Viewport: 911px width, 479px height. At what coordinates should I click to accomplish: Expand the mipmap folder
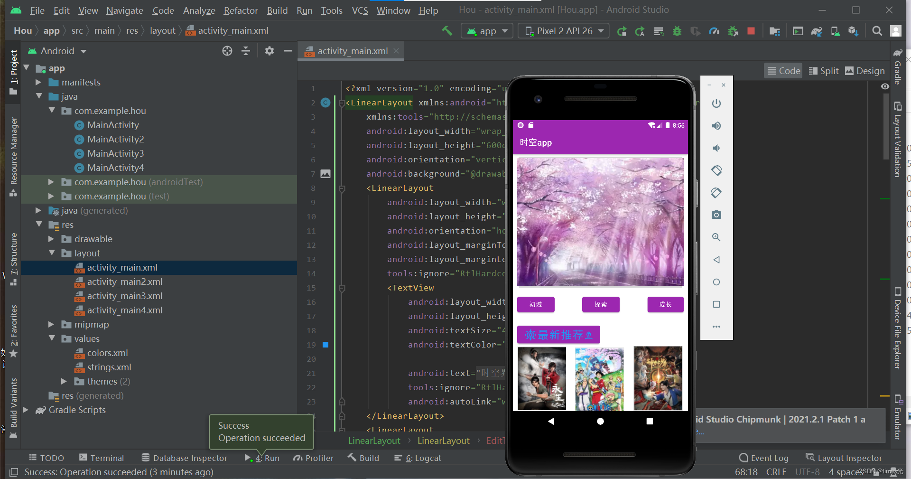point(51,324)
